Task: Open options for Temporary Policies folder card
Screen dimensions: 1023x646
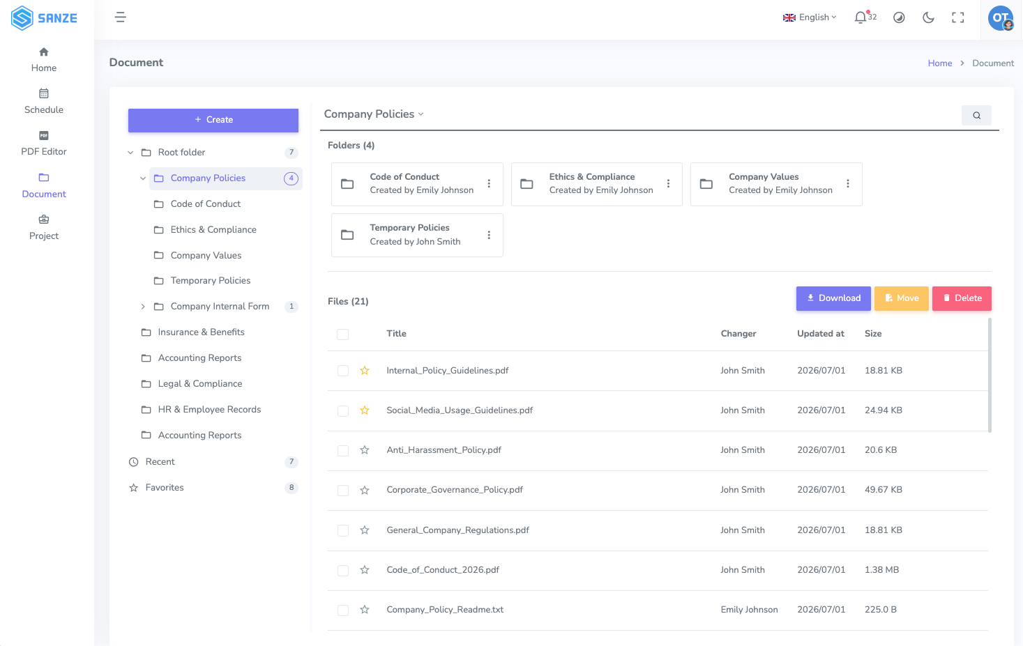Action: coord(489,236)
